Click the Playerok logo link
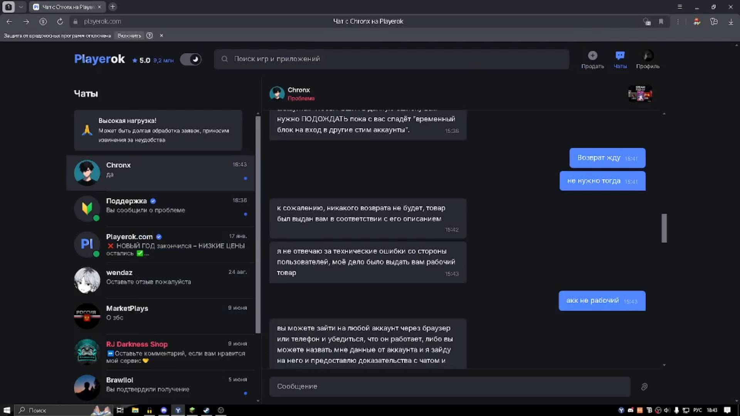This screenshot has width=740, height=416. pyautogui.click(x=99, y=59)
